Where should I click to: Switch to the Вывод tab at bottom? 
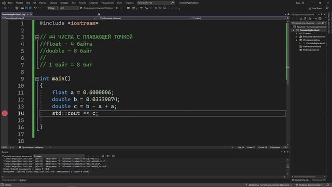coord(22,180)
